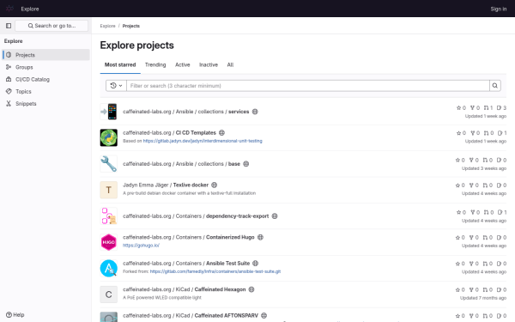Open the CI CD Templates avatar
Viewport: 515px width, 322px height.
[109, 137]
